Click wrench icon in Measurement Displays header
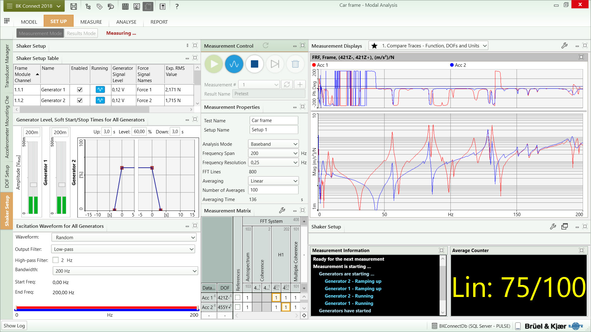 click(564, 46)
